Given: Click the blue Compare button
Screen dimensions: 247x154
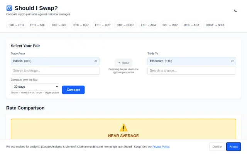Looking at the screenshot, I should [73, 90].
